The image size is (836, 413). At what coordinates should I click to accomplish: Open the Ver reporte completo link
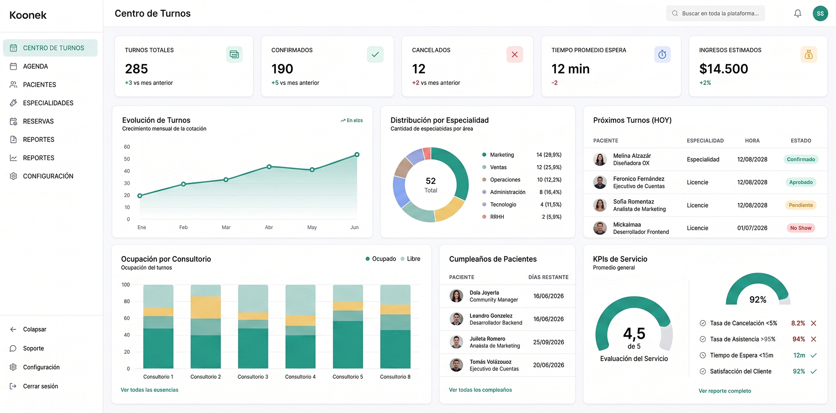pyautogui.click(x=724, y=391)
